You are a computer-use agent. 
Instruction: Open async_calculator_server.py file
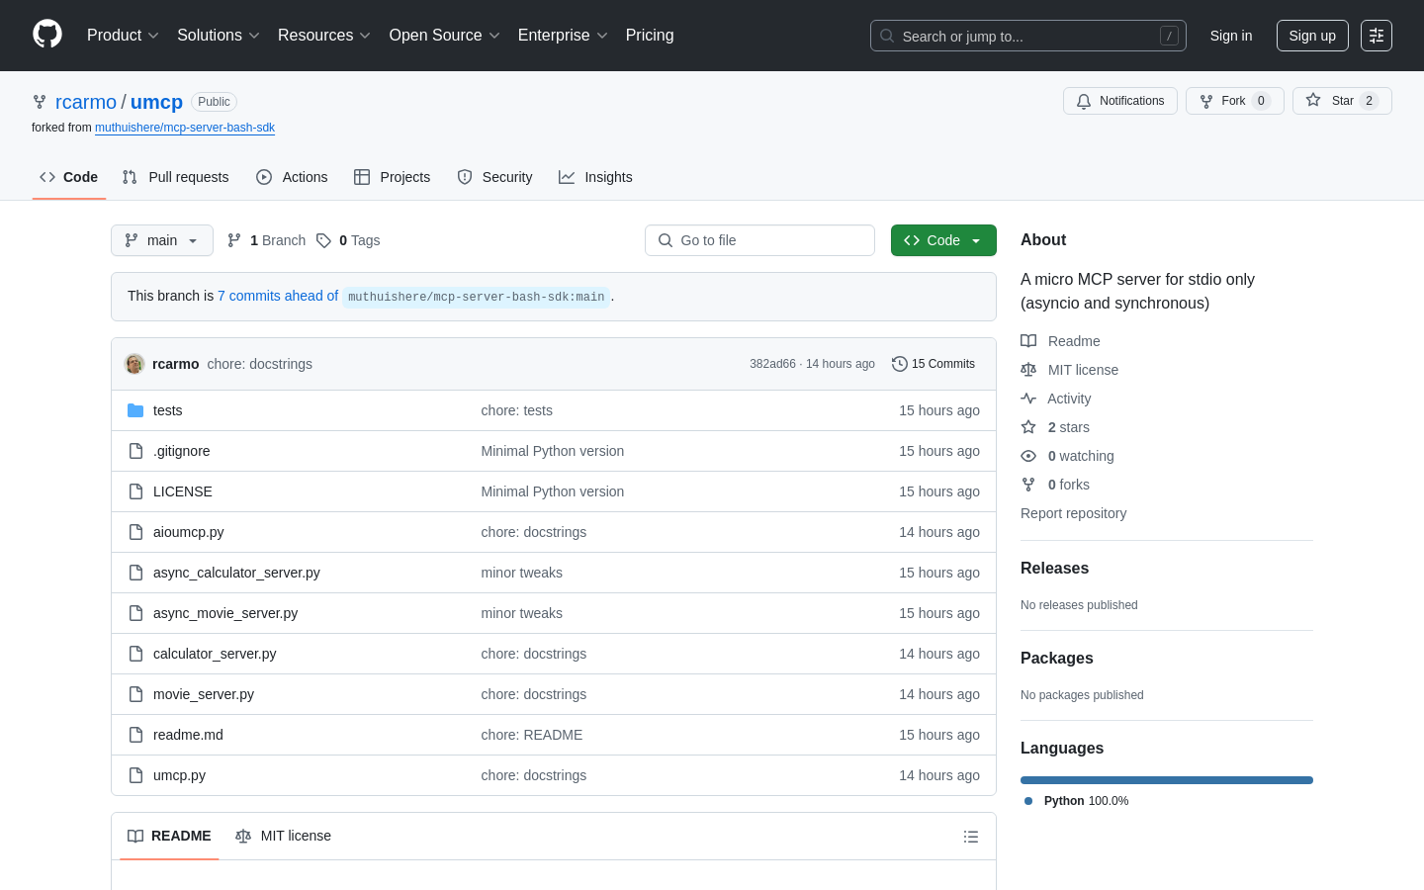[236, 573]
